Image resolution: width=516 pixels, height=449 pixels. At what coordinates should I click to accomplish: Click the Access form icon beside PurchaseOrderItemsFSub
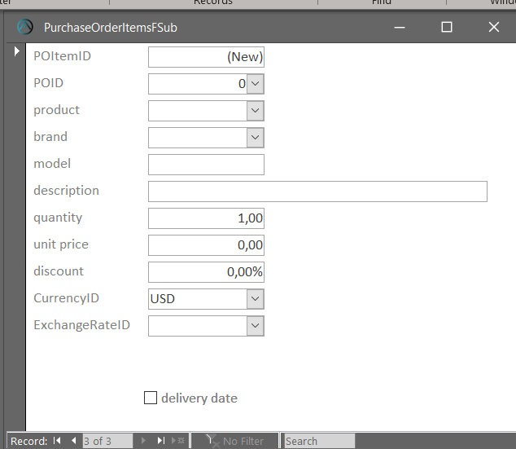pos(25,27)
